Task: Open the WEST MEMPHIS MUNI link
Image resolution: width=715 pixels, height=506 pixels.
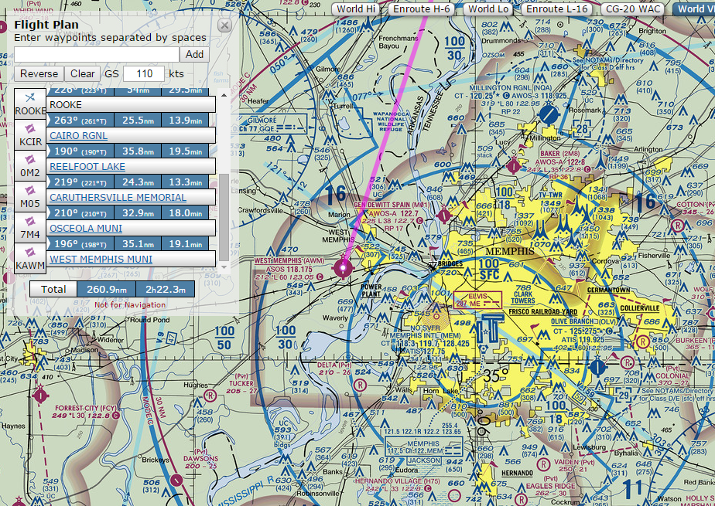Action: click(x=101, y=260)
